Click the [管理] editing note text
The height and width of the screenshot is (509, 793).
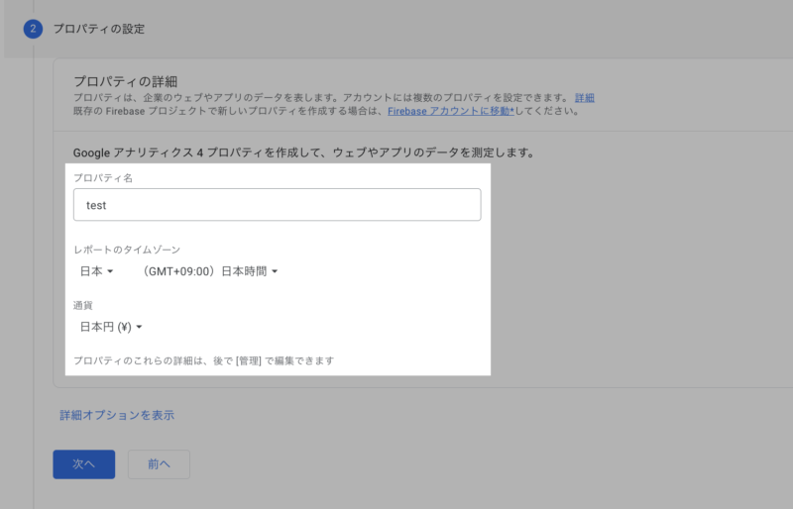(203, 360)
